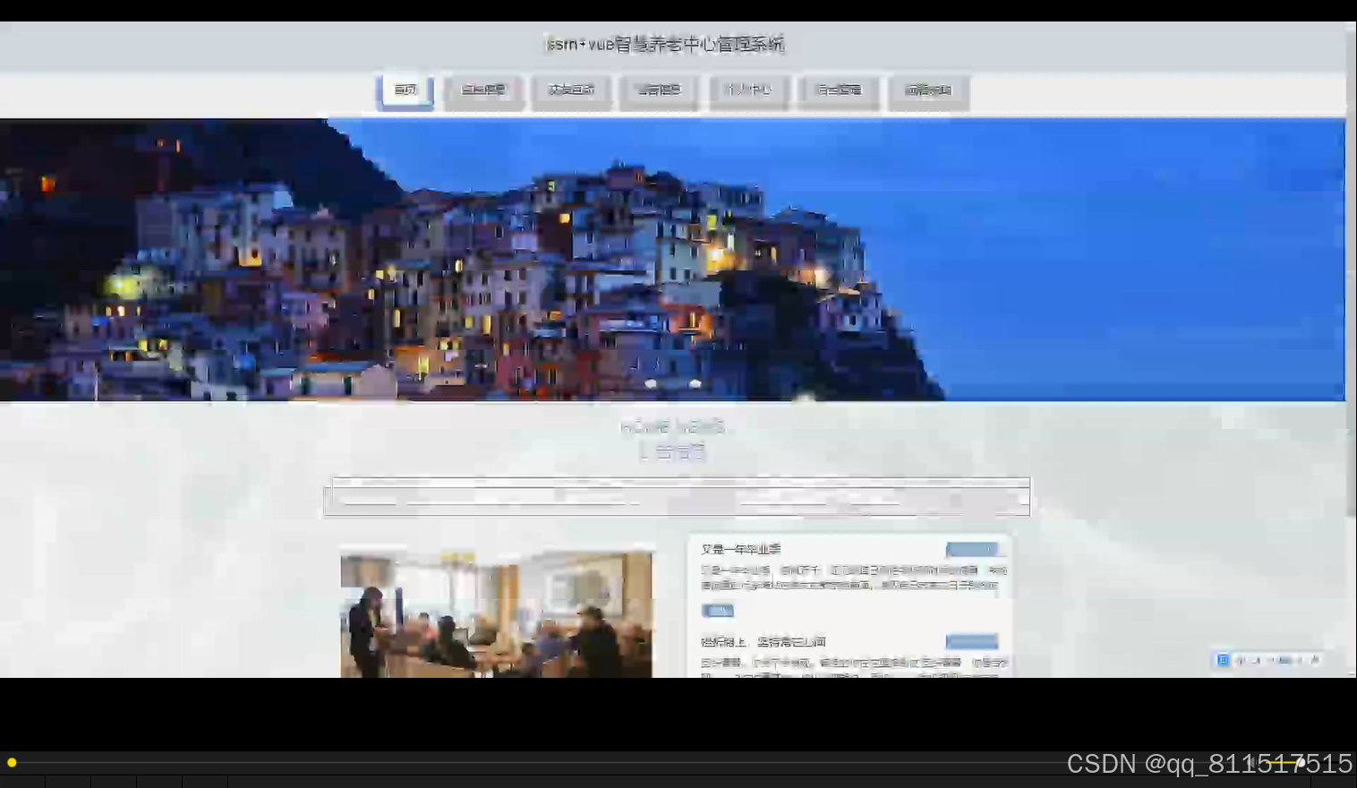Click the ssm+vue智慧养老中心管理系统 site title

(664, 44)
